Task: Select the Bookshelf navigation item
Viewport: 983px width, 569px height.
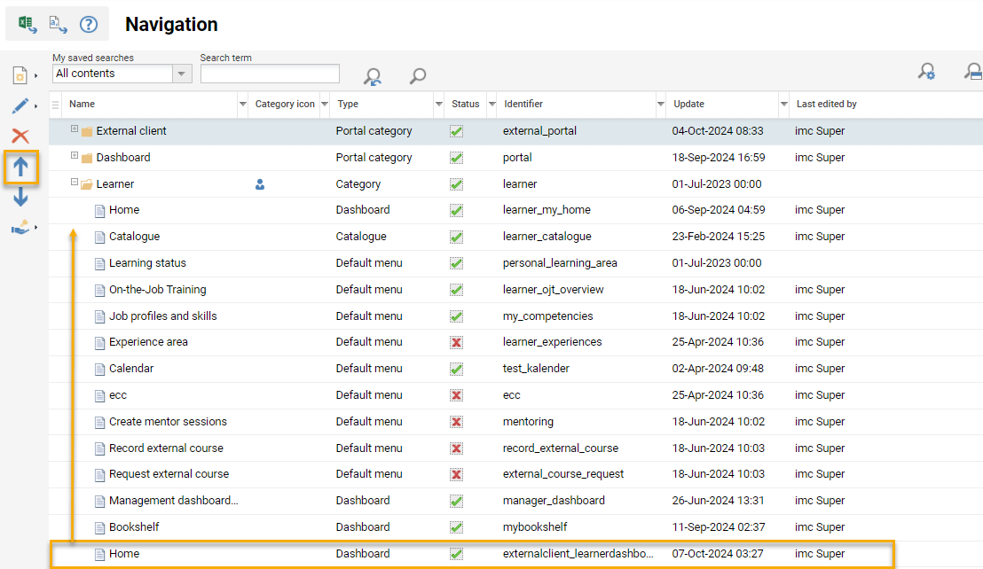Action: 134,527
